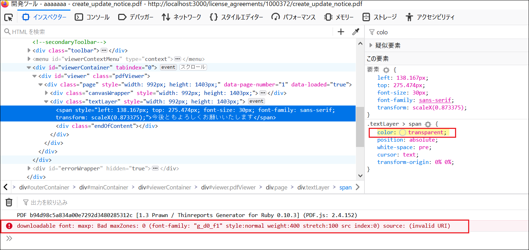Viewport: 529px width, 250px height.
Task: Click the transparent color swatch circle
Action: (x=403, y=132)
